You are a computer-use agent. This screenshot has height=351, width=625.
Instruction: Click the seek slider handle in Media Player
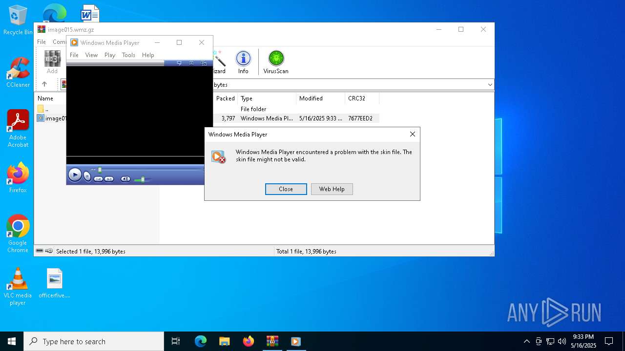(x=100, y=170)
